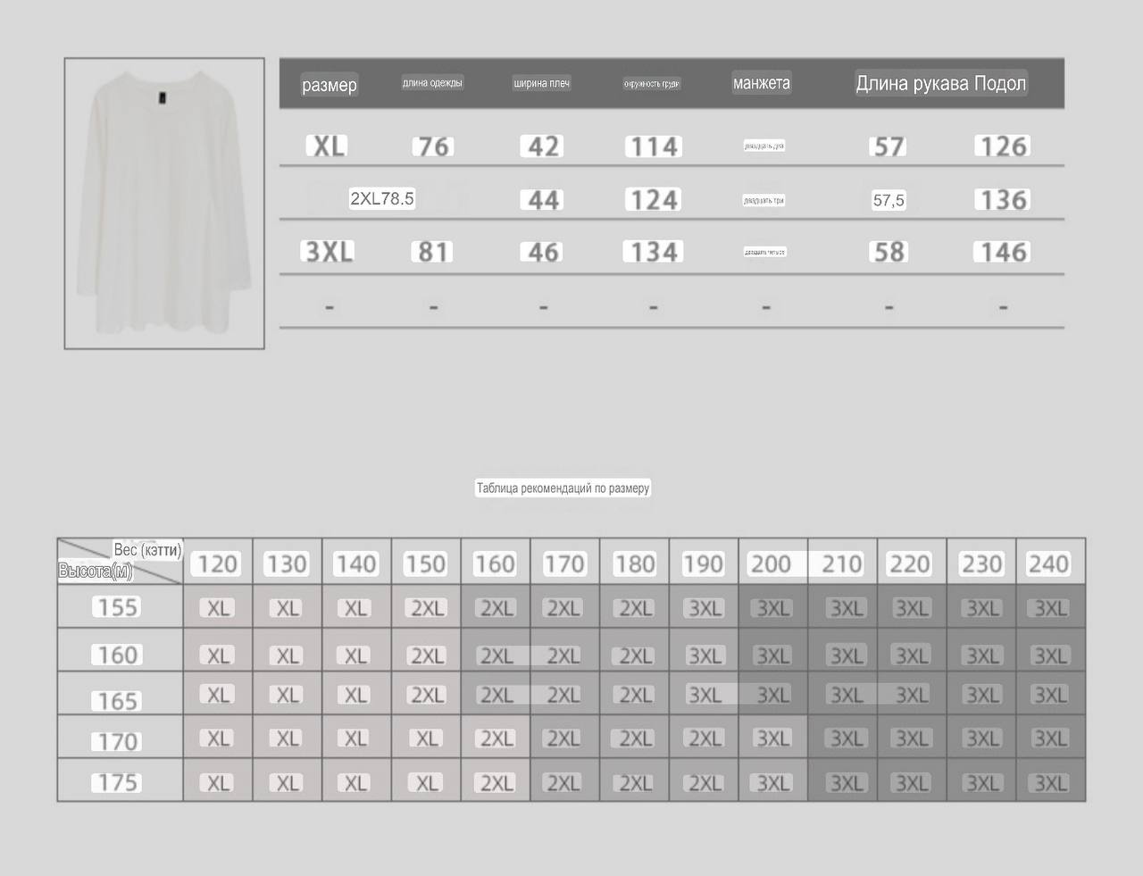Click the sleeve length value "57,5"

[889, 200]
